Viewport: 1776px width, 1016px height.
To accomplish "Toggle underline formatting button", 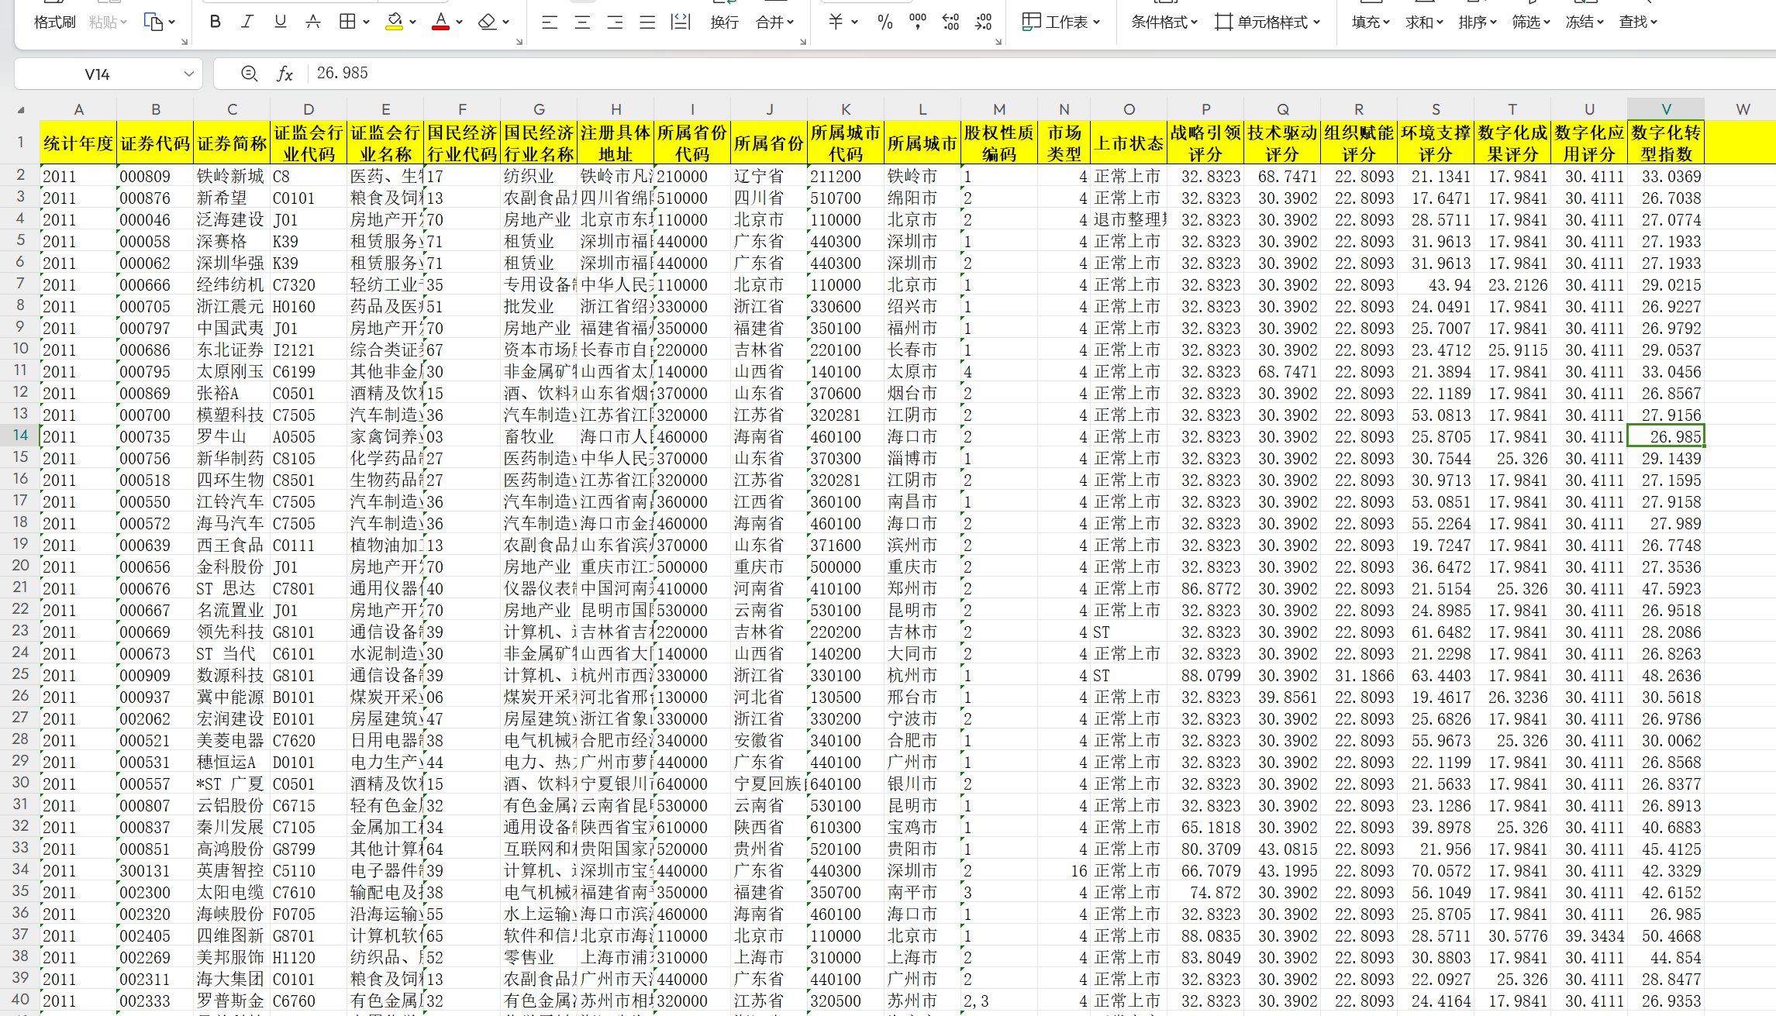I will [280, 22].
